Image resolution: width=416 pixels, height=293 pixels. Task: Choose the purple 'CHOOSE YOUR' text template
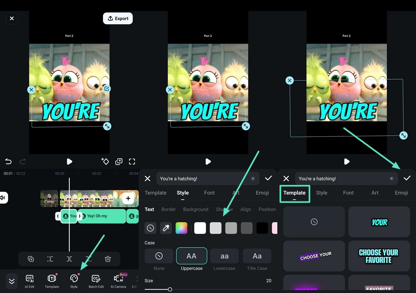(314, 256)
